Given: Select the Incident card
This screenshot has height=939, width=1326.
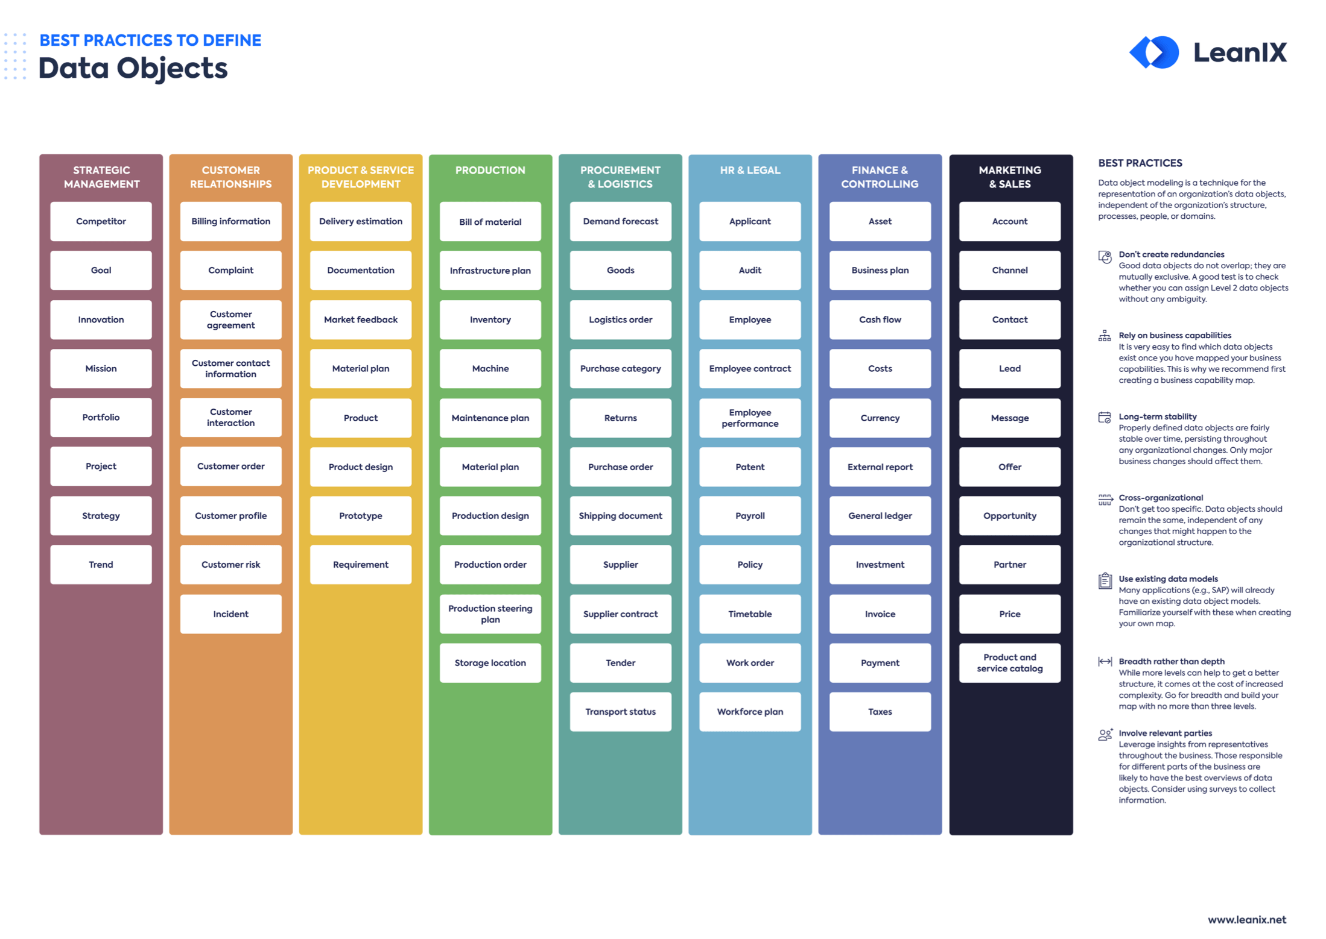Looking at the screenshot, I should 230,614.
